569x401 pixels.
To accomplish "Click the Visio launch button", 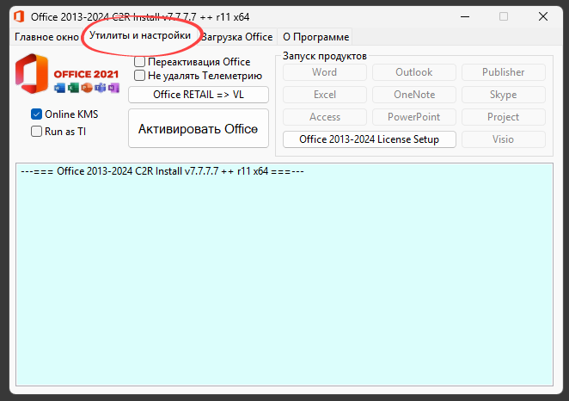I will (504, 139).
